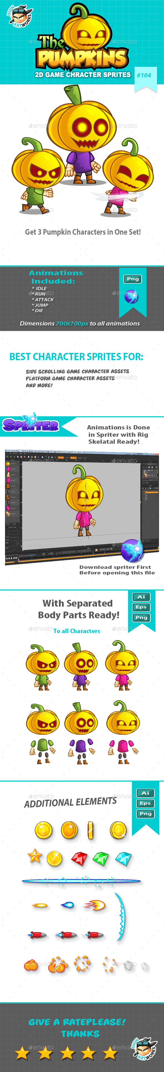Select 'PLATFORM GAME CHARACTER ASSETS' line
This screenshot has height=1072, width=164.
(x=70, y=378)
